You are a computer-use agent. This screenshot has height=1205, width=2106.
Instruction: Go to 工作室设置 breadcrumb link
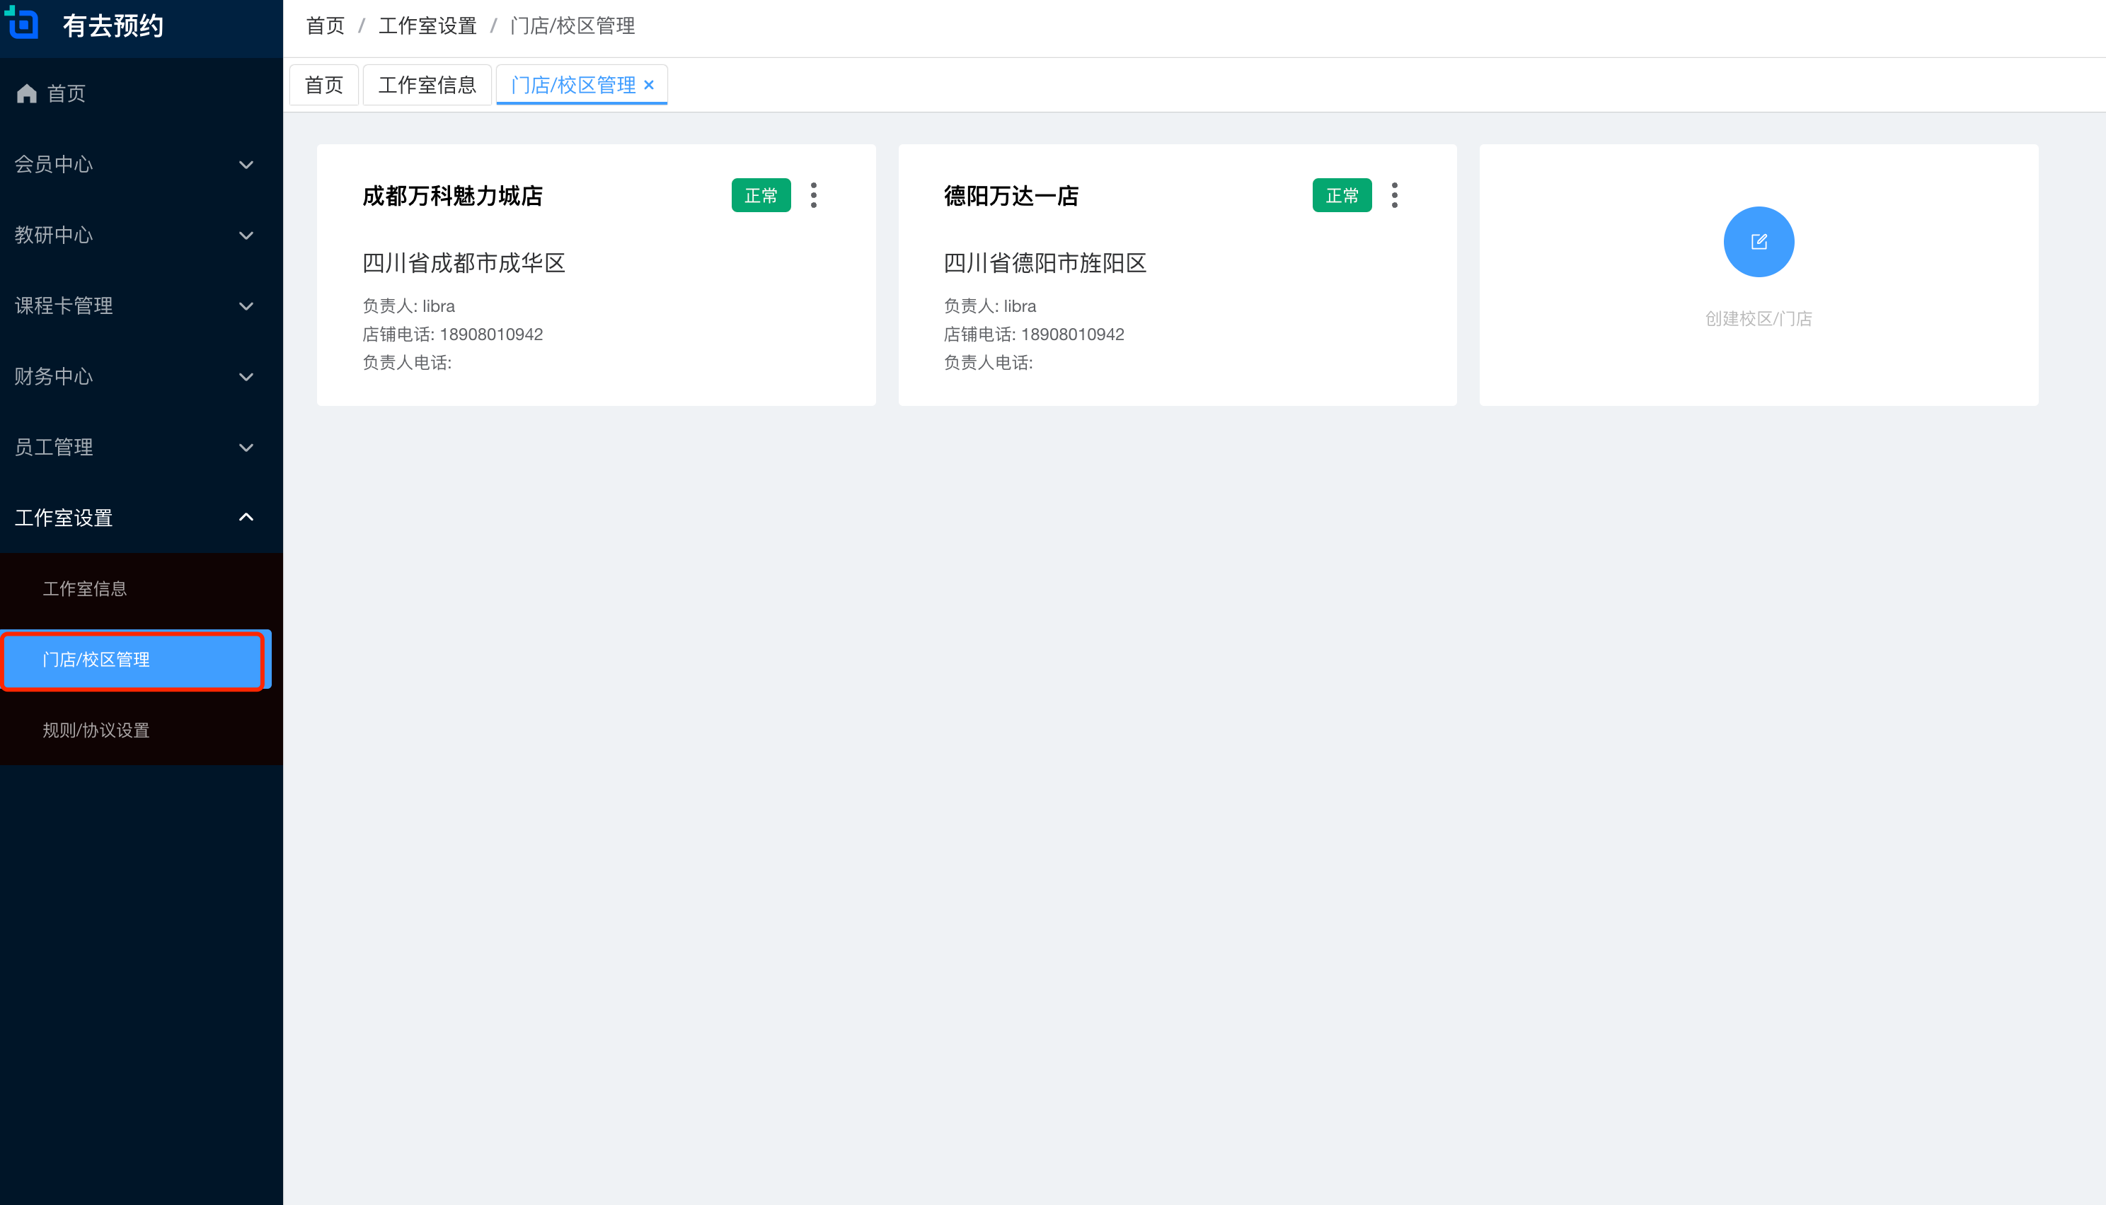point(427,25)
